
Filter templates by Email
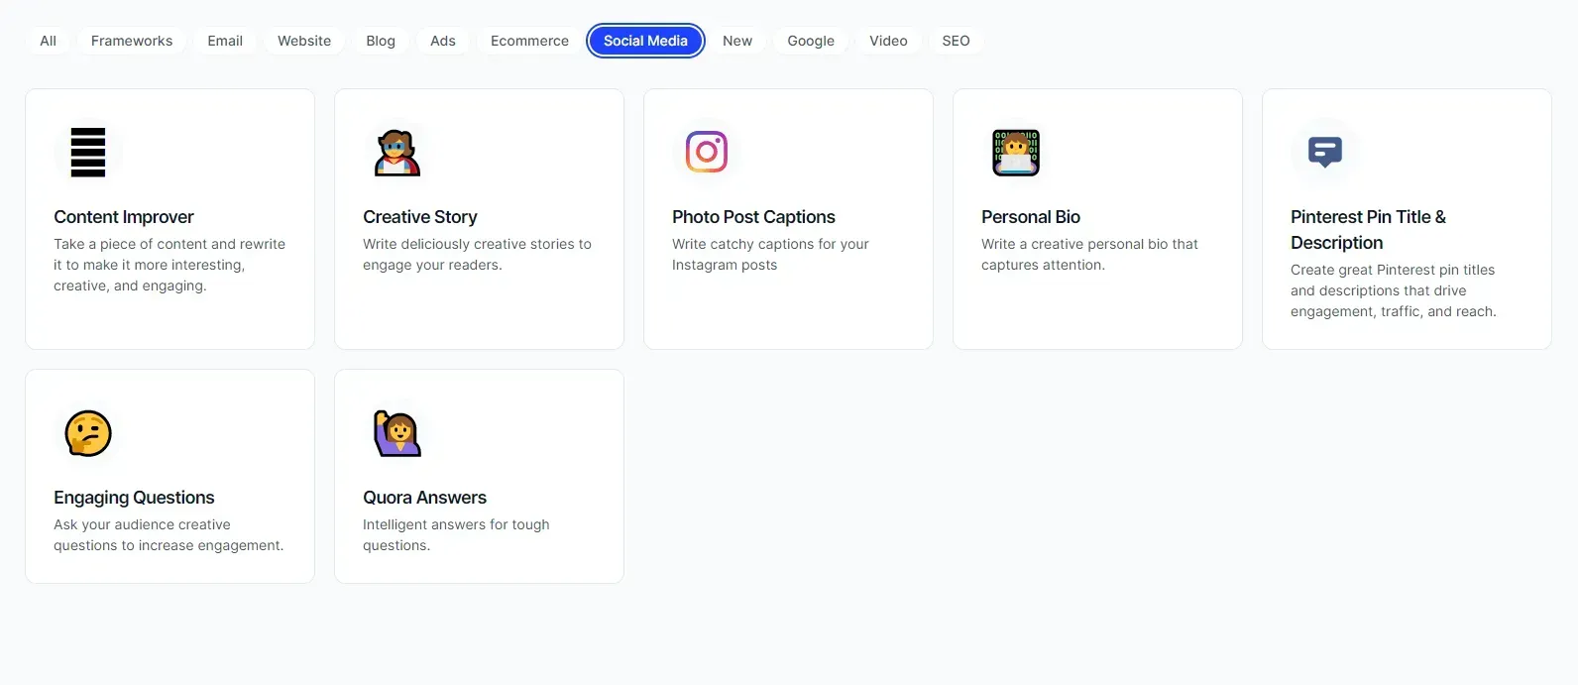(225, 41)
